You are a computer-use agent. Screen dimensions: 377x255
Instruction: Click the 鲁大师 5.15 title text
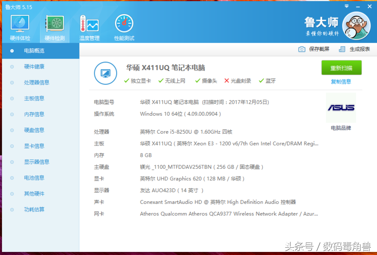pos(19,7)
